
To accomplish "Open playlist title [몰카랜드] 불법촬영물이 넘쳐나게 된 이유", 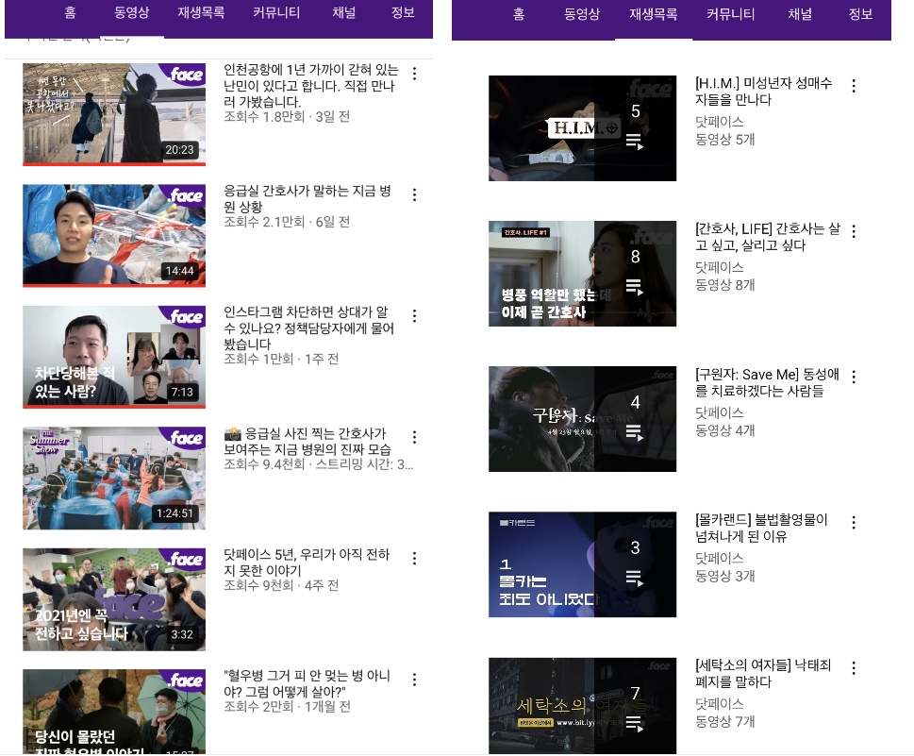I will pyautogui.click(x=760, y=528).
